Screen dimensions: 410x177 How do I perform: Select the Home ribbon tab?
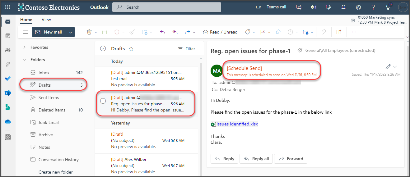(x=26, y=20)
